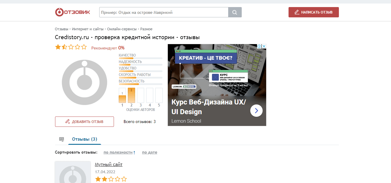Go to Интернет и сайты breadcrumb

coord(88,29)
